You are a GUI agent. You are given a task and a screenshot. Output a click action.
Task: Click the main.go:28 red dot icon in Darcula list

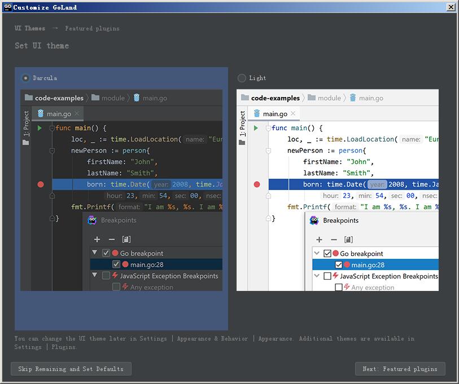(125, 264)
